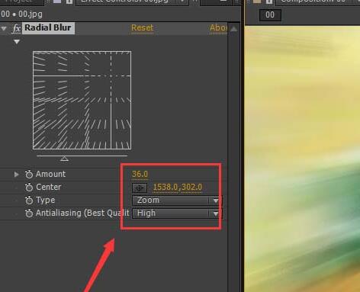360x292 pixels.
Task: Click the composition preview image
Action: click(302, 159)
